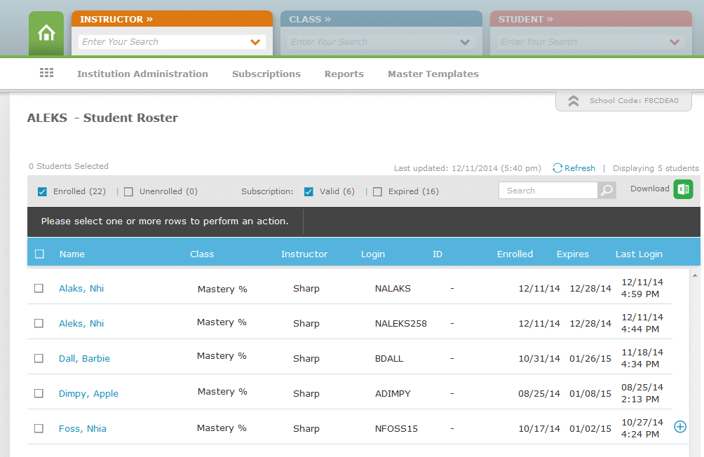Open student Alaks, Nhi
Viewport: 704px width, 457px height.
click(81, 288)
